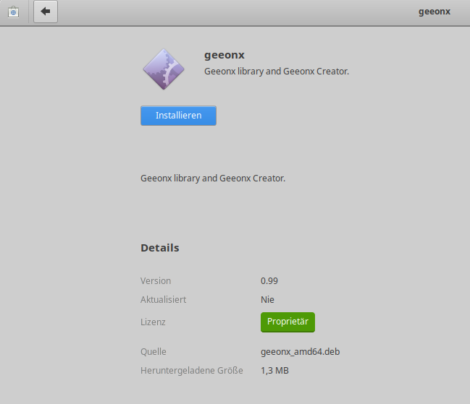470x404 pixels.
Task: Click the Version label
Action: 156,280
